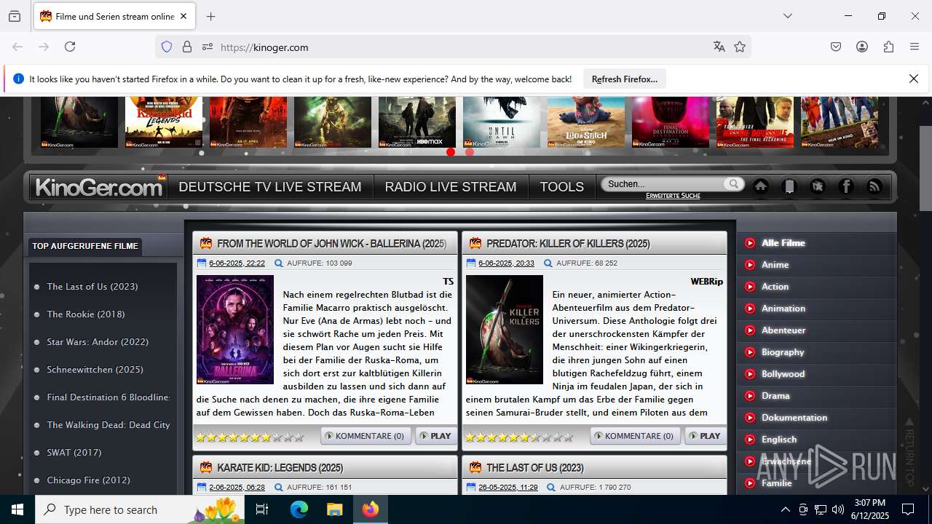The image size is (932, 524).
Task: Select the Animation category
Action: coord(783,309)
